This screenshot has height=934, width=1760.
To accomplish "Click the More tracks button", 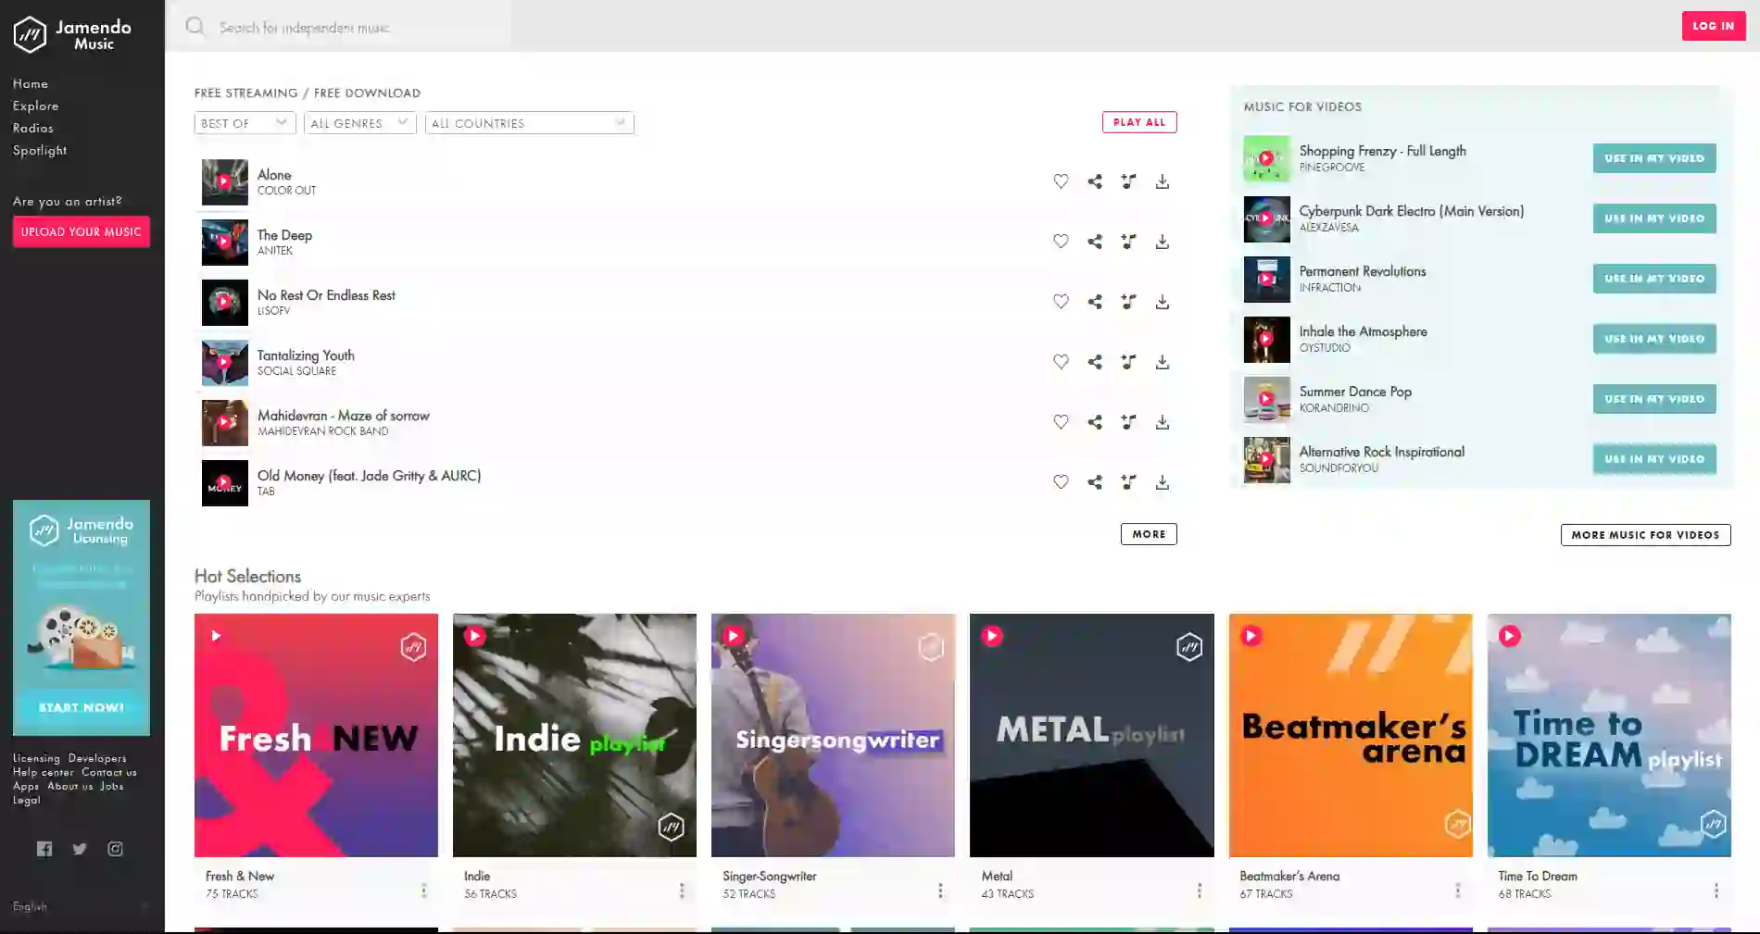I will tap(1149, 534).
